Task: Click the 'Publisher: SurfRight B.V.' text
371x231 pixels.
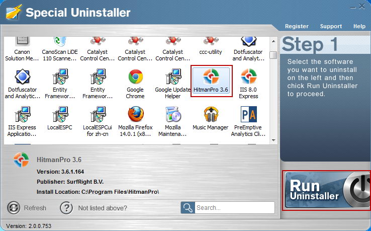Action: point(70,182)
